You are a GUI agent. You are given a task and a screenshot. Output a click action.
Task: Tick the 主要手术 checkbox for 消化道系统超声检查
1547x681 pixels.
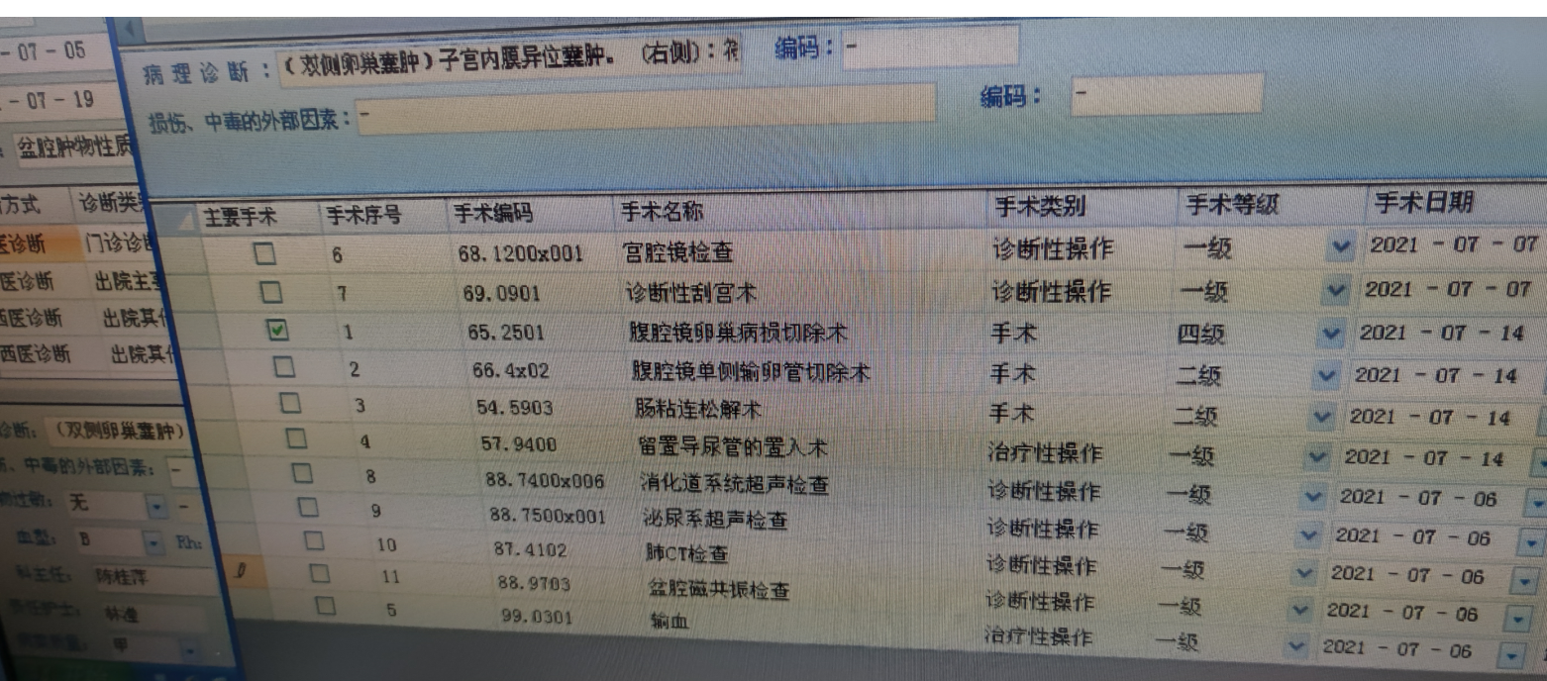(302, 474)
